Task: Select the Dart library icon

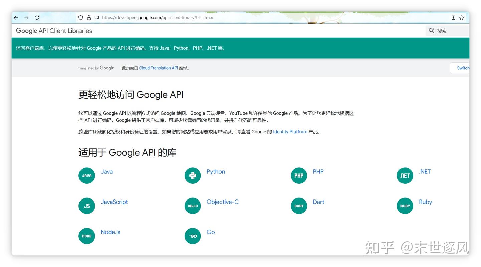Action: [299, 206]
